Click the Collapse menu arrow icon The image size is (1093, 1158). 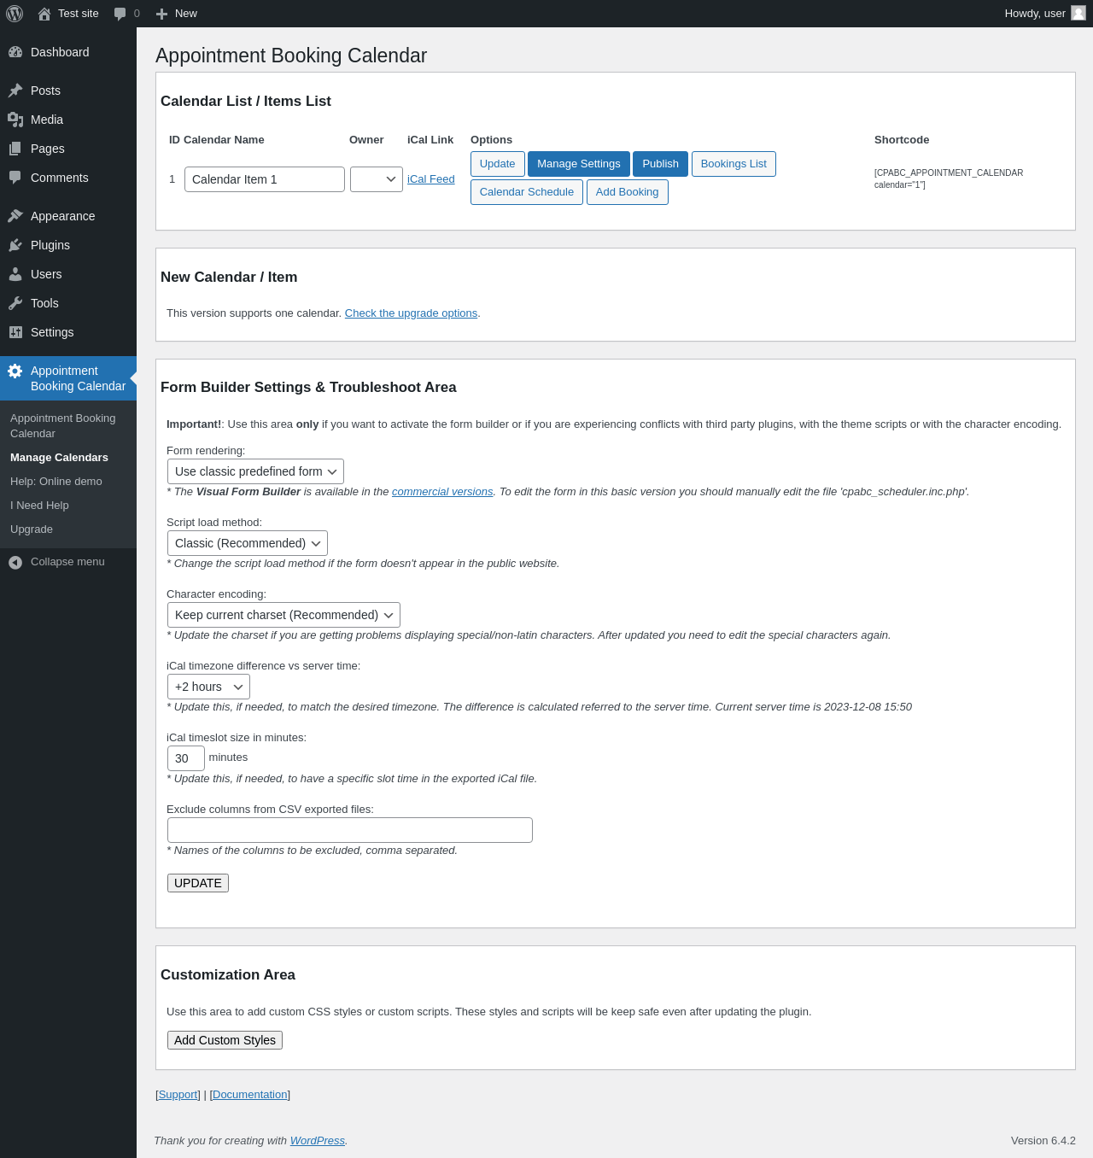(x=15, y=562)
